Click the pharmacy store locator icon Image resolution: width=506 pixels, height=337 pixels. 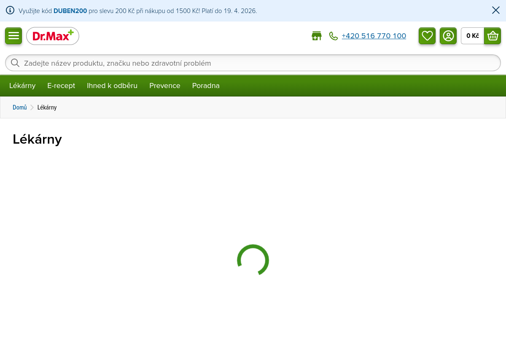pos(316,36)
